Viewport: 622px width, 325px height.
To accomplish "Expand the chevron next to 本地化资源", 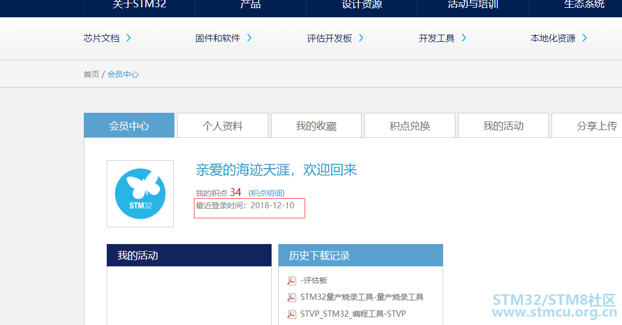I will pos(585,38).
